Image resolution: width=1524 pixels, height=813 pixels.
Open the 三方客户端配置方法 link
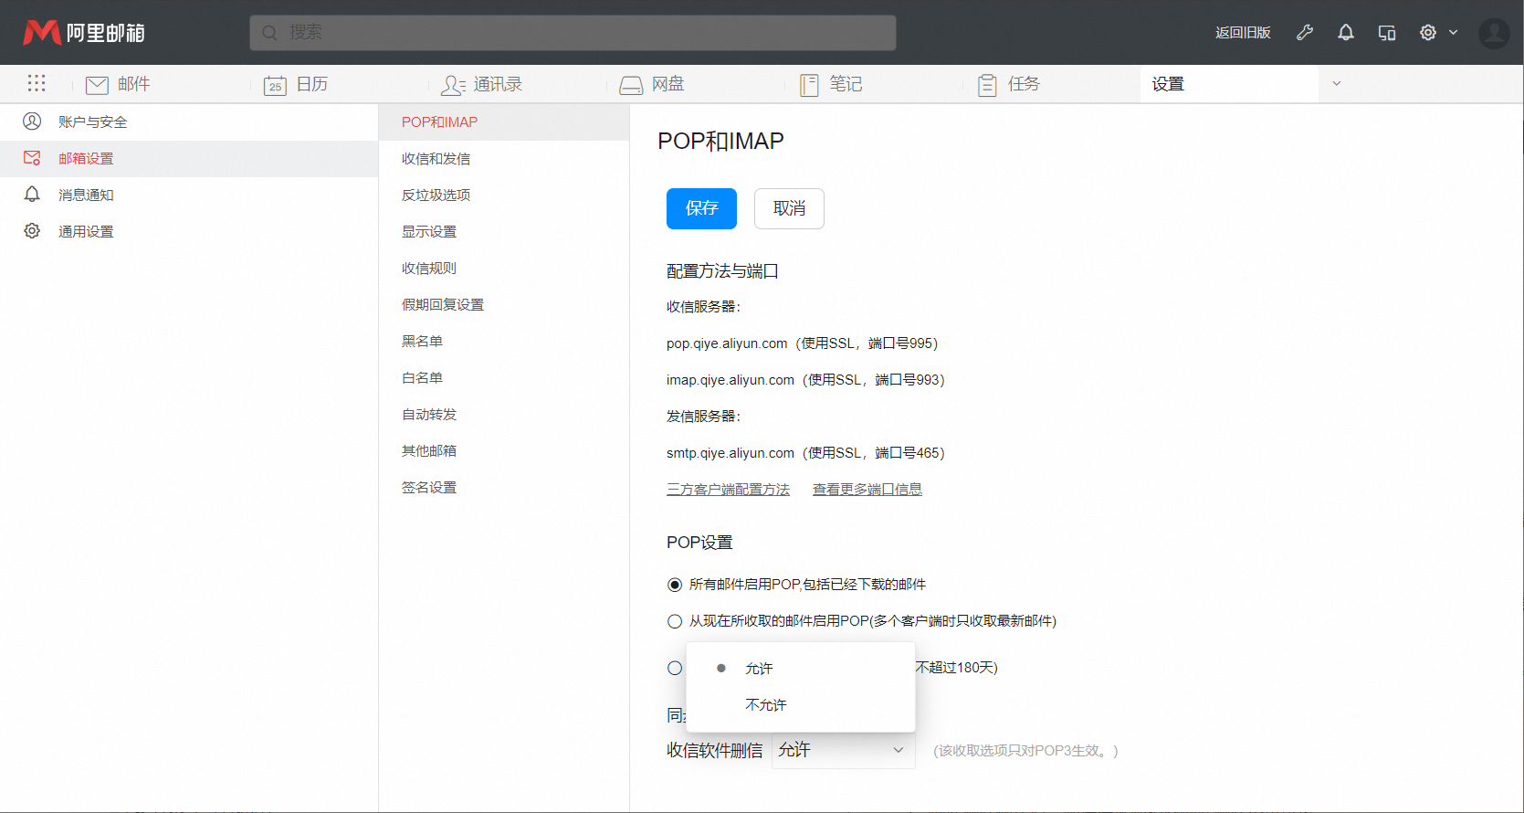[728, 490]
